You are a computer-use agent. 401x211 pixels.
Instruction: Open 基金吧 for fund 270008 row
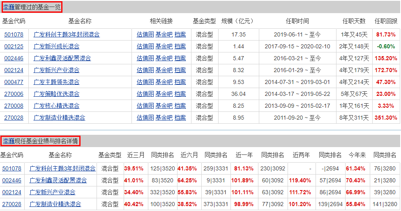tap(164, 106)
